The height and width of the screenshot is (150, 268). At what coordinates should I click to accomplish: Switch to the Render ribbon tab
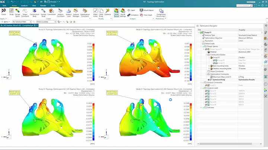[x=43, y=6]
